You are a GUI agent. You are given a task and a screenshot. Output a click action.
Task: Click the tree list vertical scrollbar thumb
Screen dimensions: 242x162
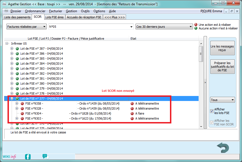tap(201, 54)
